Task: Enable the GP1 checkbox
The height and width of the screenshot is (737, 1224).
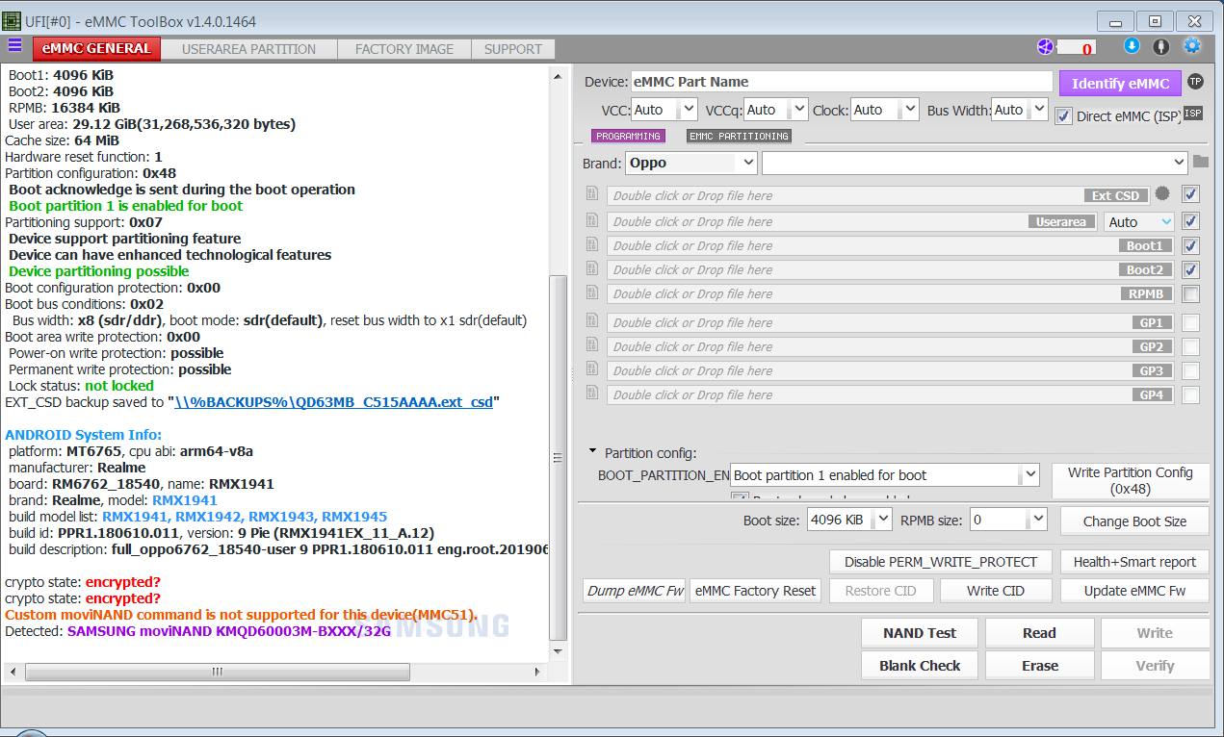Action: pyautogui.click(x=1191, y=322)
